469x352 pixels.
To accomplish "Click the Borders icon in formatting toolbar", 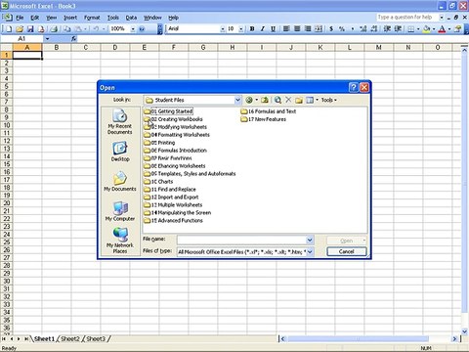I will click(x=411, y=29).
